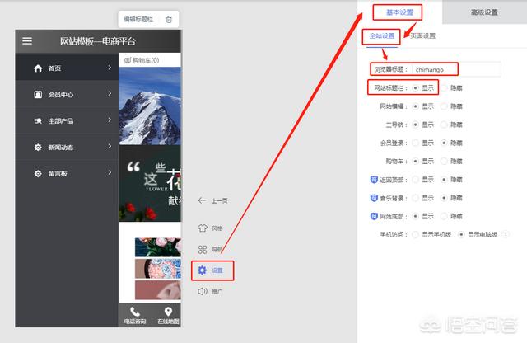Open the 导航 navigation grid icon
Viewport: 527px width, 343px height.
[x=203, y=250]
